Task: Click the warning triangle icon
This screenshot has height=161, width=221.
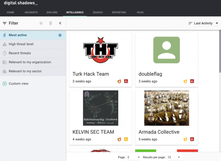Action: (x=5, y=44)
